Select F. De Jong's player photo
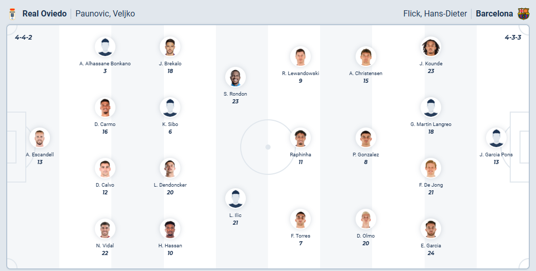 click(x=431, y=168)
